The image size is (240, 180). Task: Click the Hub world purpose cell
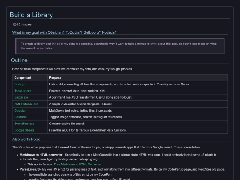tap(137, 84)
